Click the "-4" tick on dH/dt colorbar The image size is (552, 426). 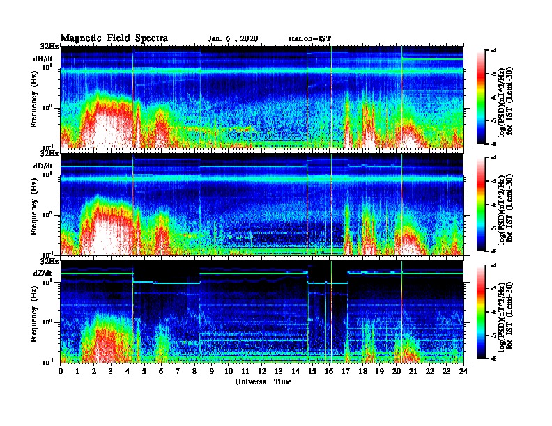pyautogui.click(x=494, y=51)
